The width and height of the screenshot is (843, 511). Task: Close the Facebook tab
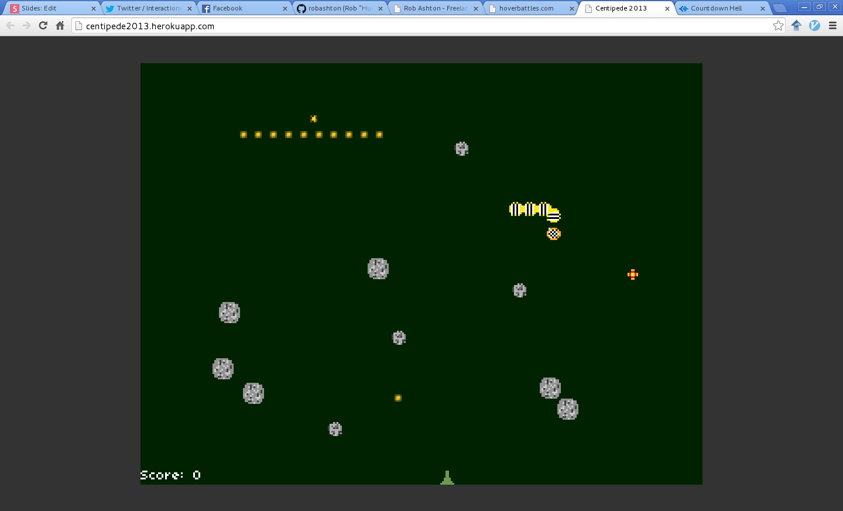pos(285,9)
